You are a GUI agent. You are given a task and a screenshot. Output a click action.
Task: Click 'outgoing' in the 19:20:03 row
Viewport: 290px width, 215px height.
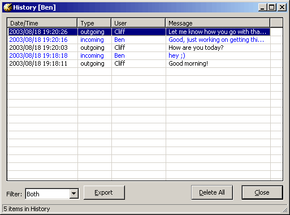click(92, 48)
